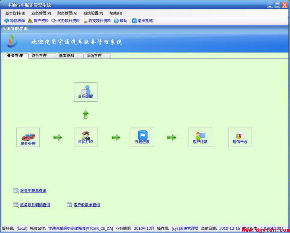Open the 基本资料(B) menu

[15, 13]
